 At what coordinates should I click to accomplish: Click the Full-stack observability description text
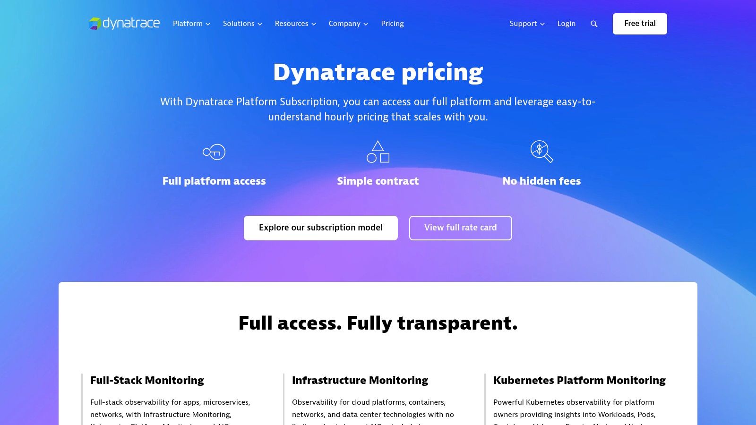click(x=170, y=413)
